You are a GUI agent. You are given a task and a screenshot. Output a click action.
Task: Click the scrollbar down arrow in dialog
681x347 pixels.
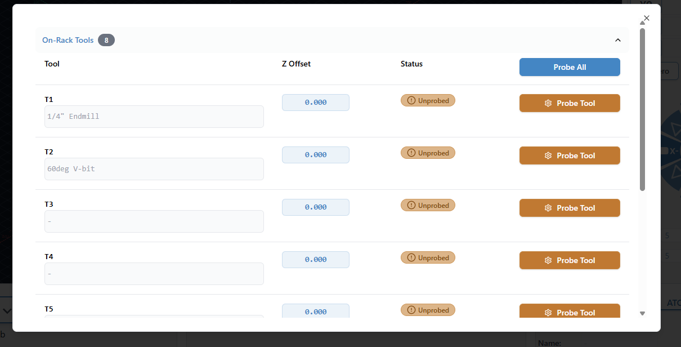point(642,313)
